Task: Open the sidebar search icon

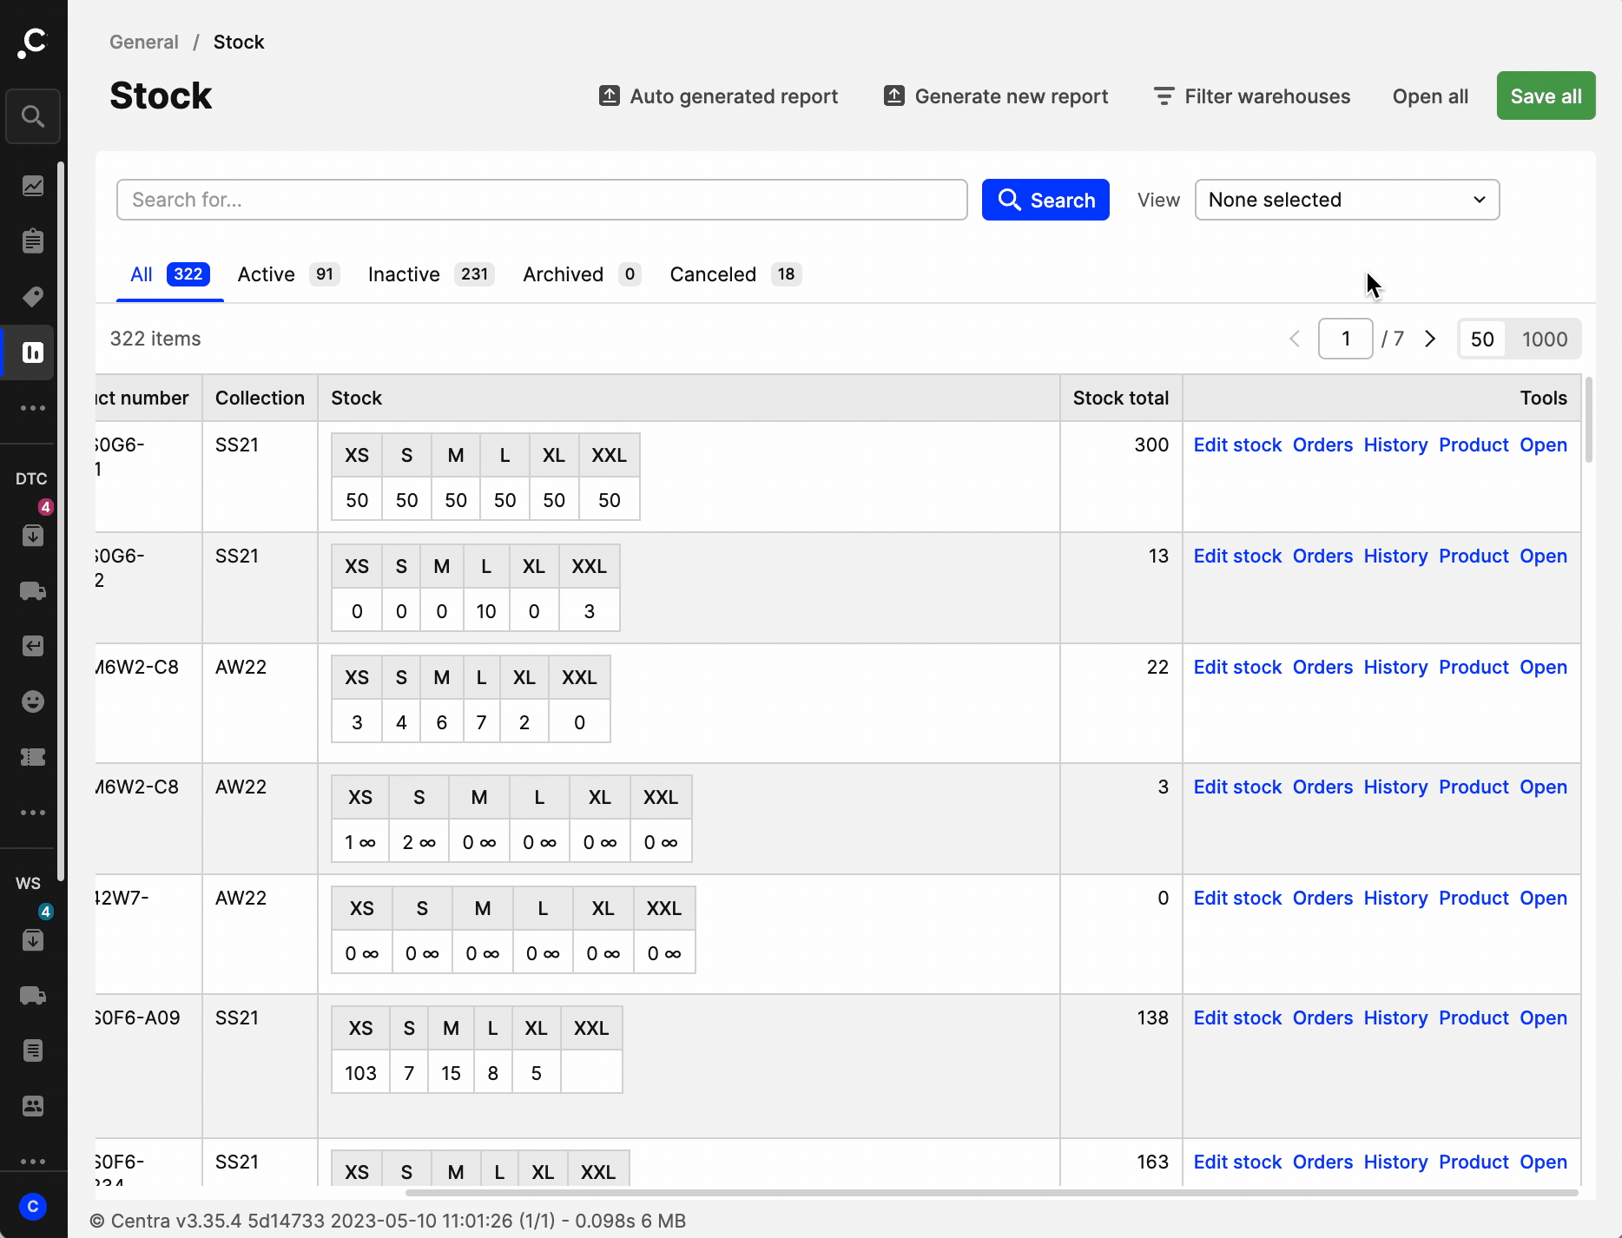Action: 33,116
